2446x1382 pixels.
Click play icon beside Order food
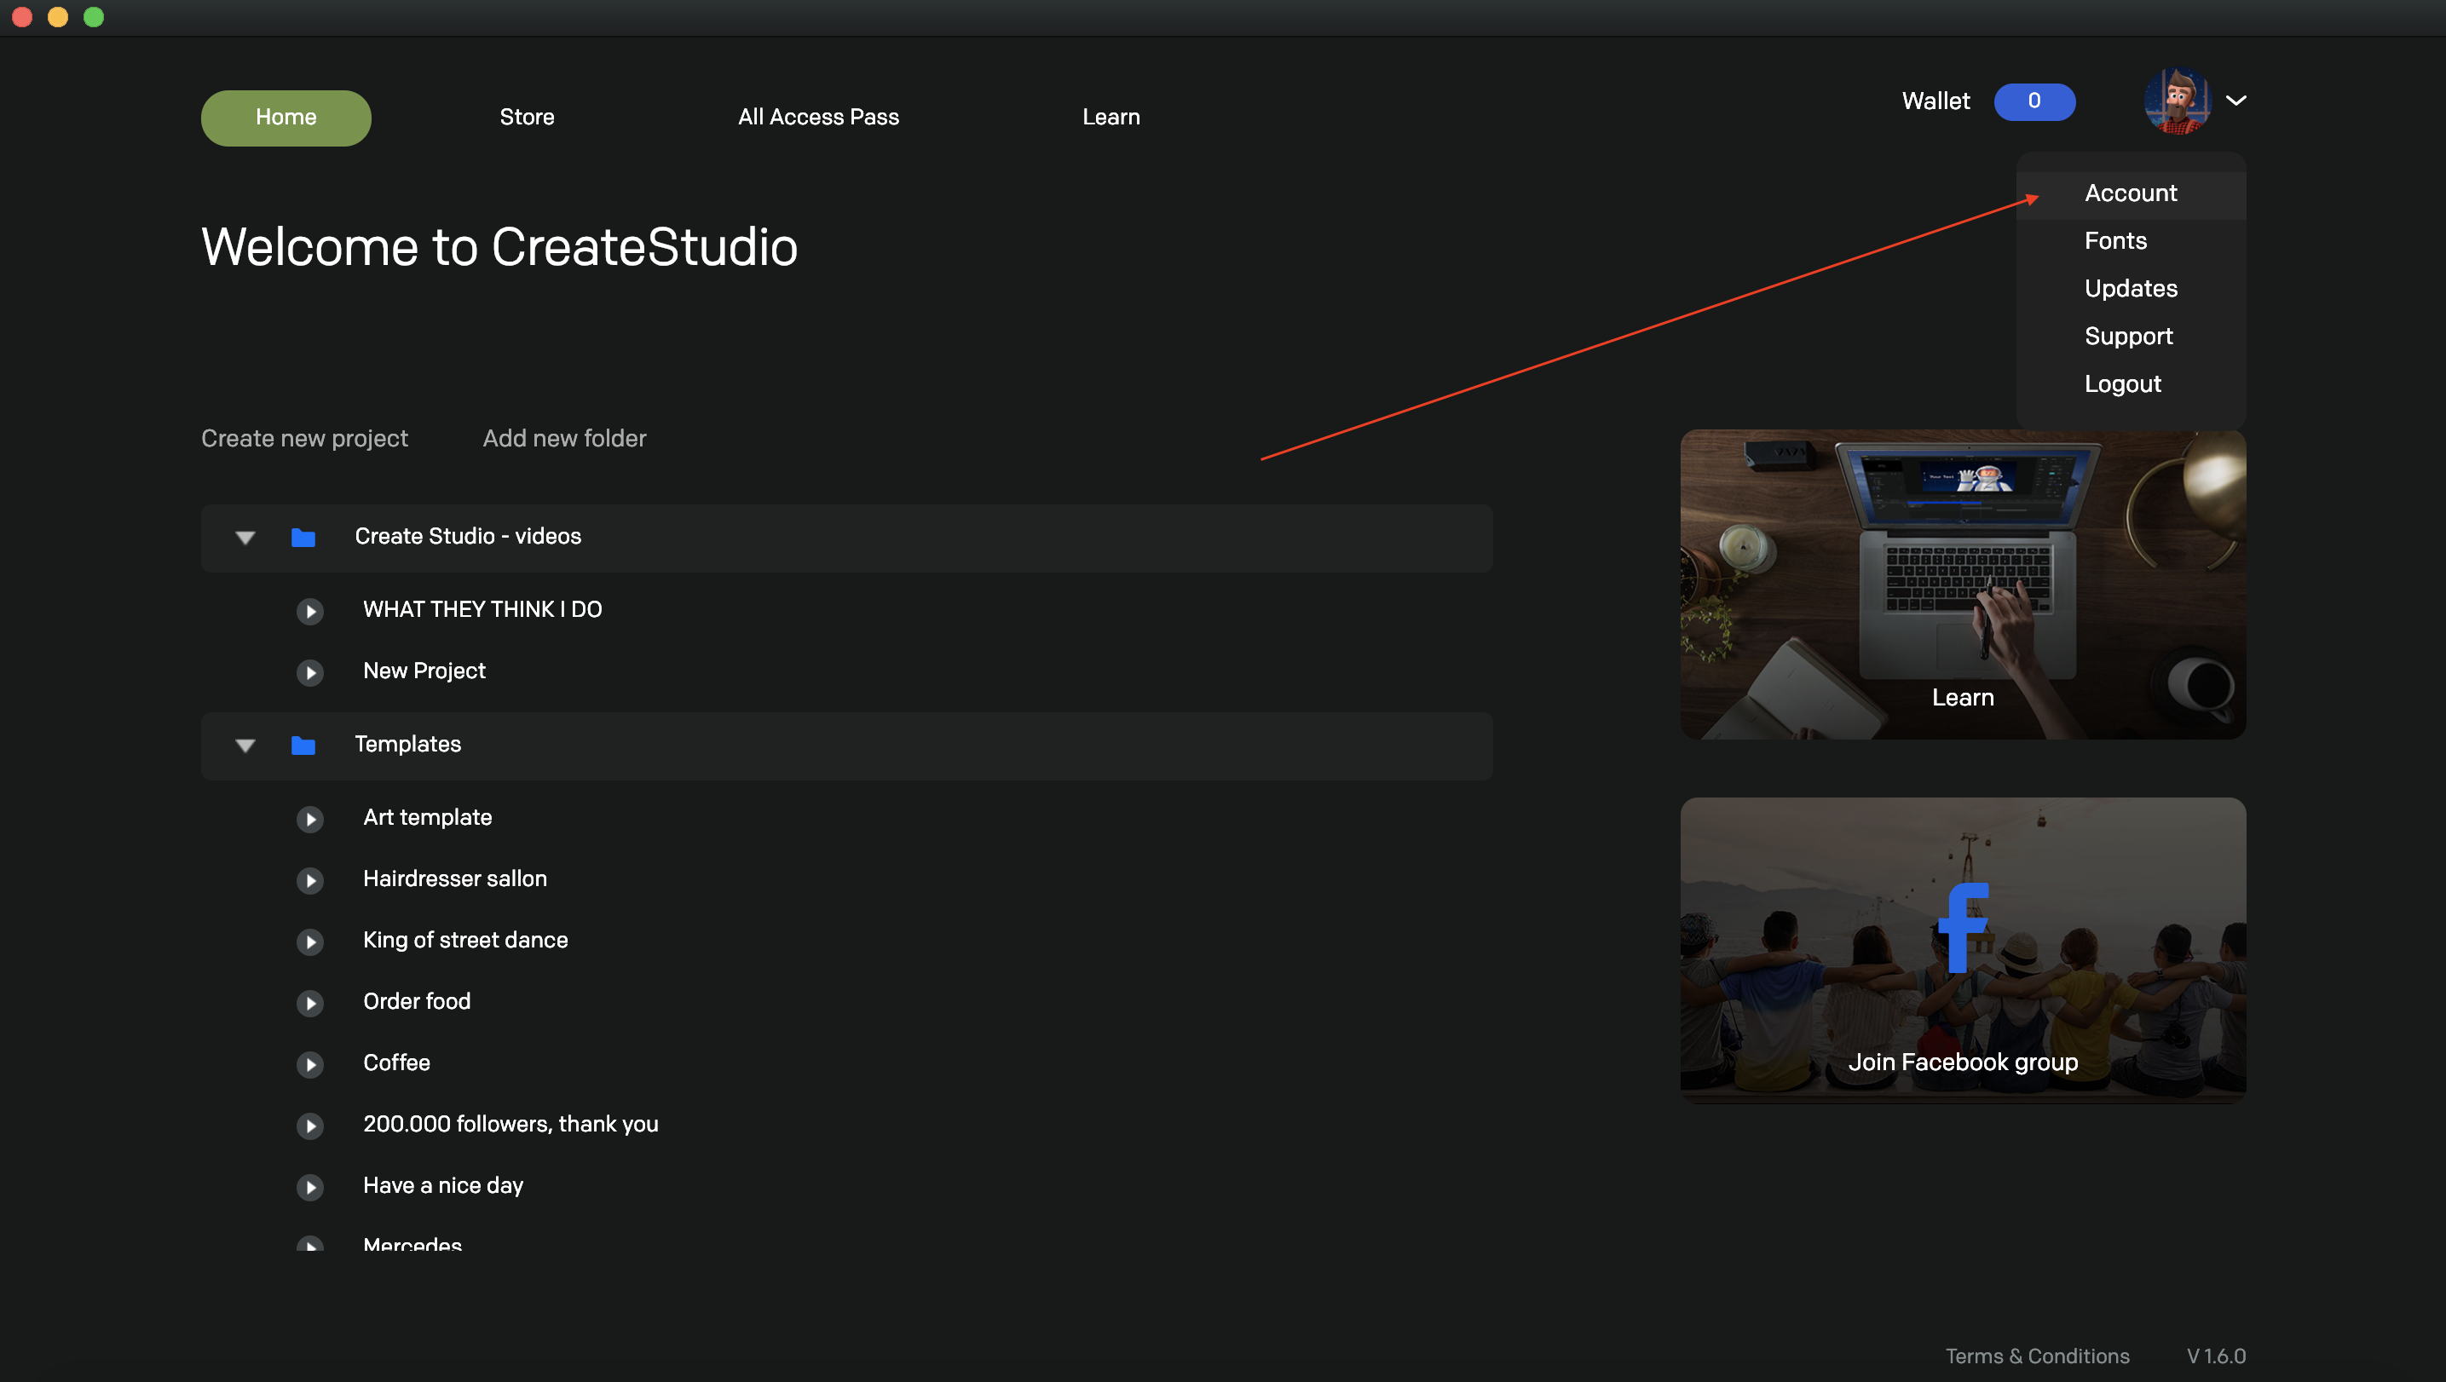coord(309,1002)
